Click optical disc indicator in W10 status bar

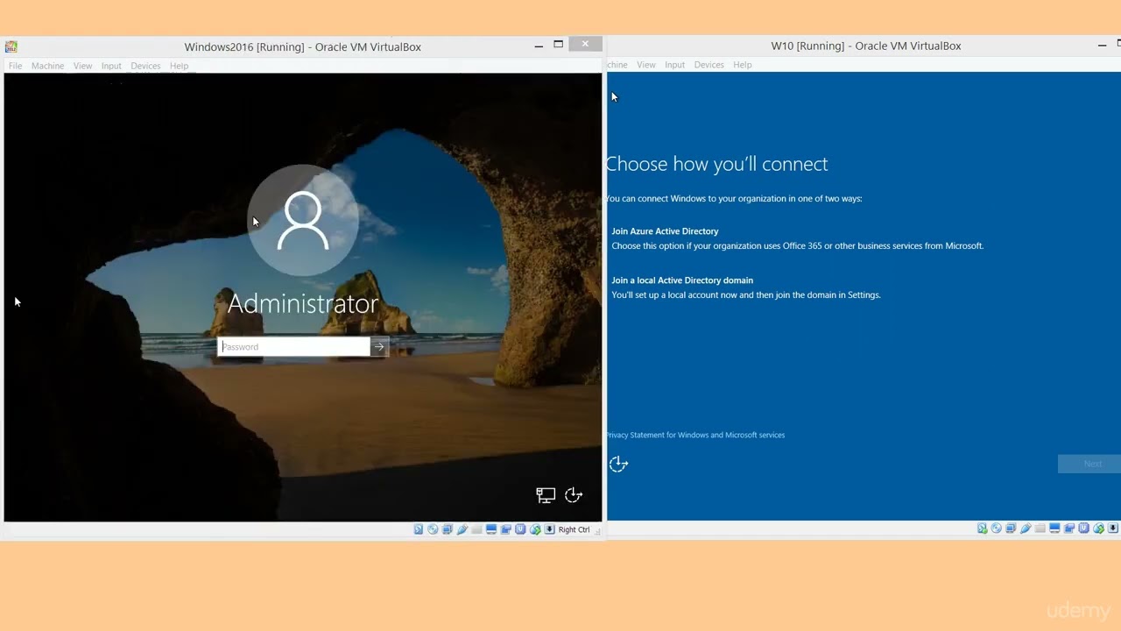(x=997, y=528)
